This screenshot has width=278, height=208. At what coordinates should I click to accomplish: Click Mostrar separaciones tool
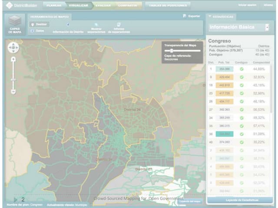[x=96, y=28]
